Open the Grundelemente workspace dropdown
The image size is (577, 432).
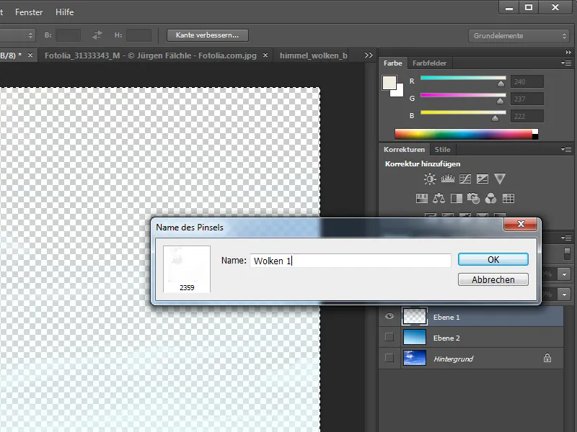[x=519, y=35]
